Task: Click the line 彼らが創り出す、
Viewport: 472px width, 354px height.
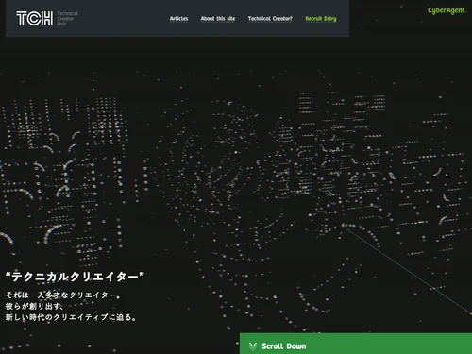Action: point(35,306)
